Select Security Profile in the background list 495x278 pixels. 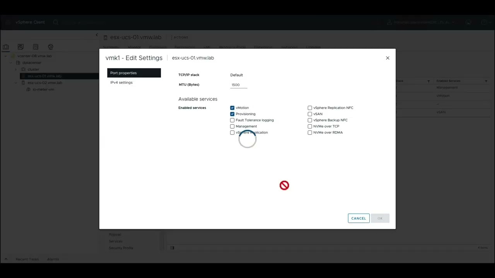point(121,248)
